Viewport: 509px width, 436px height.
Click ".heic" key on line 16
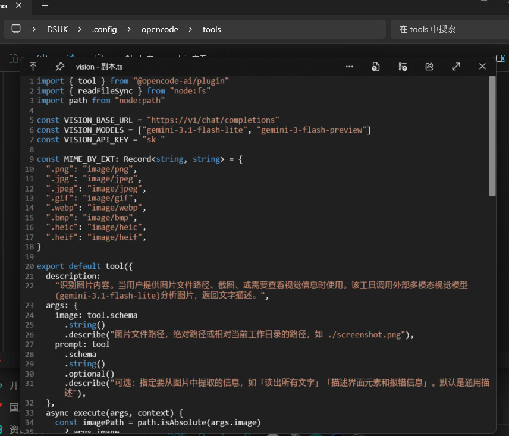click(x=62, y=227)
